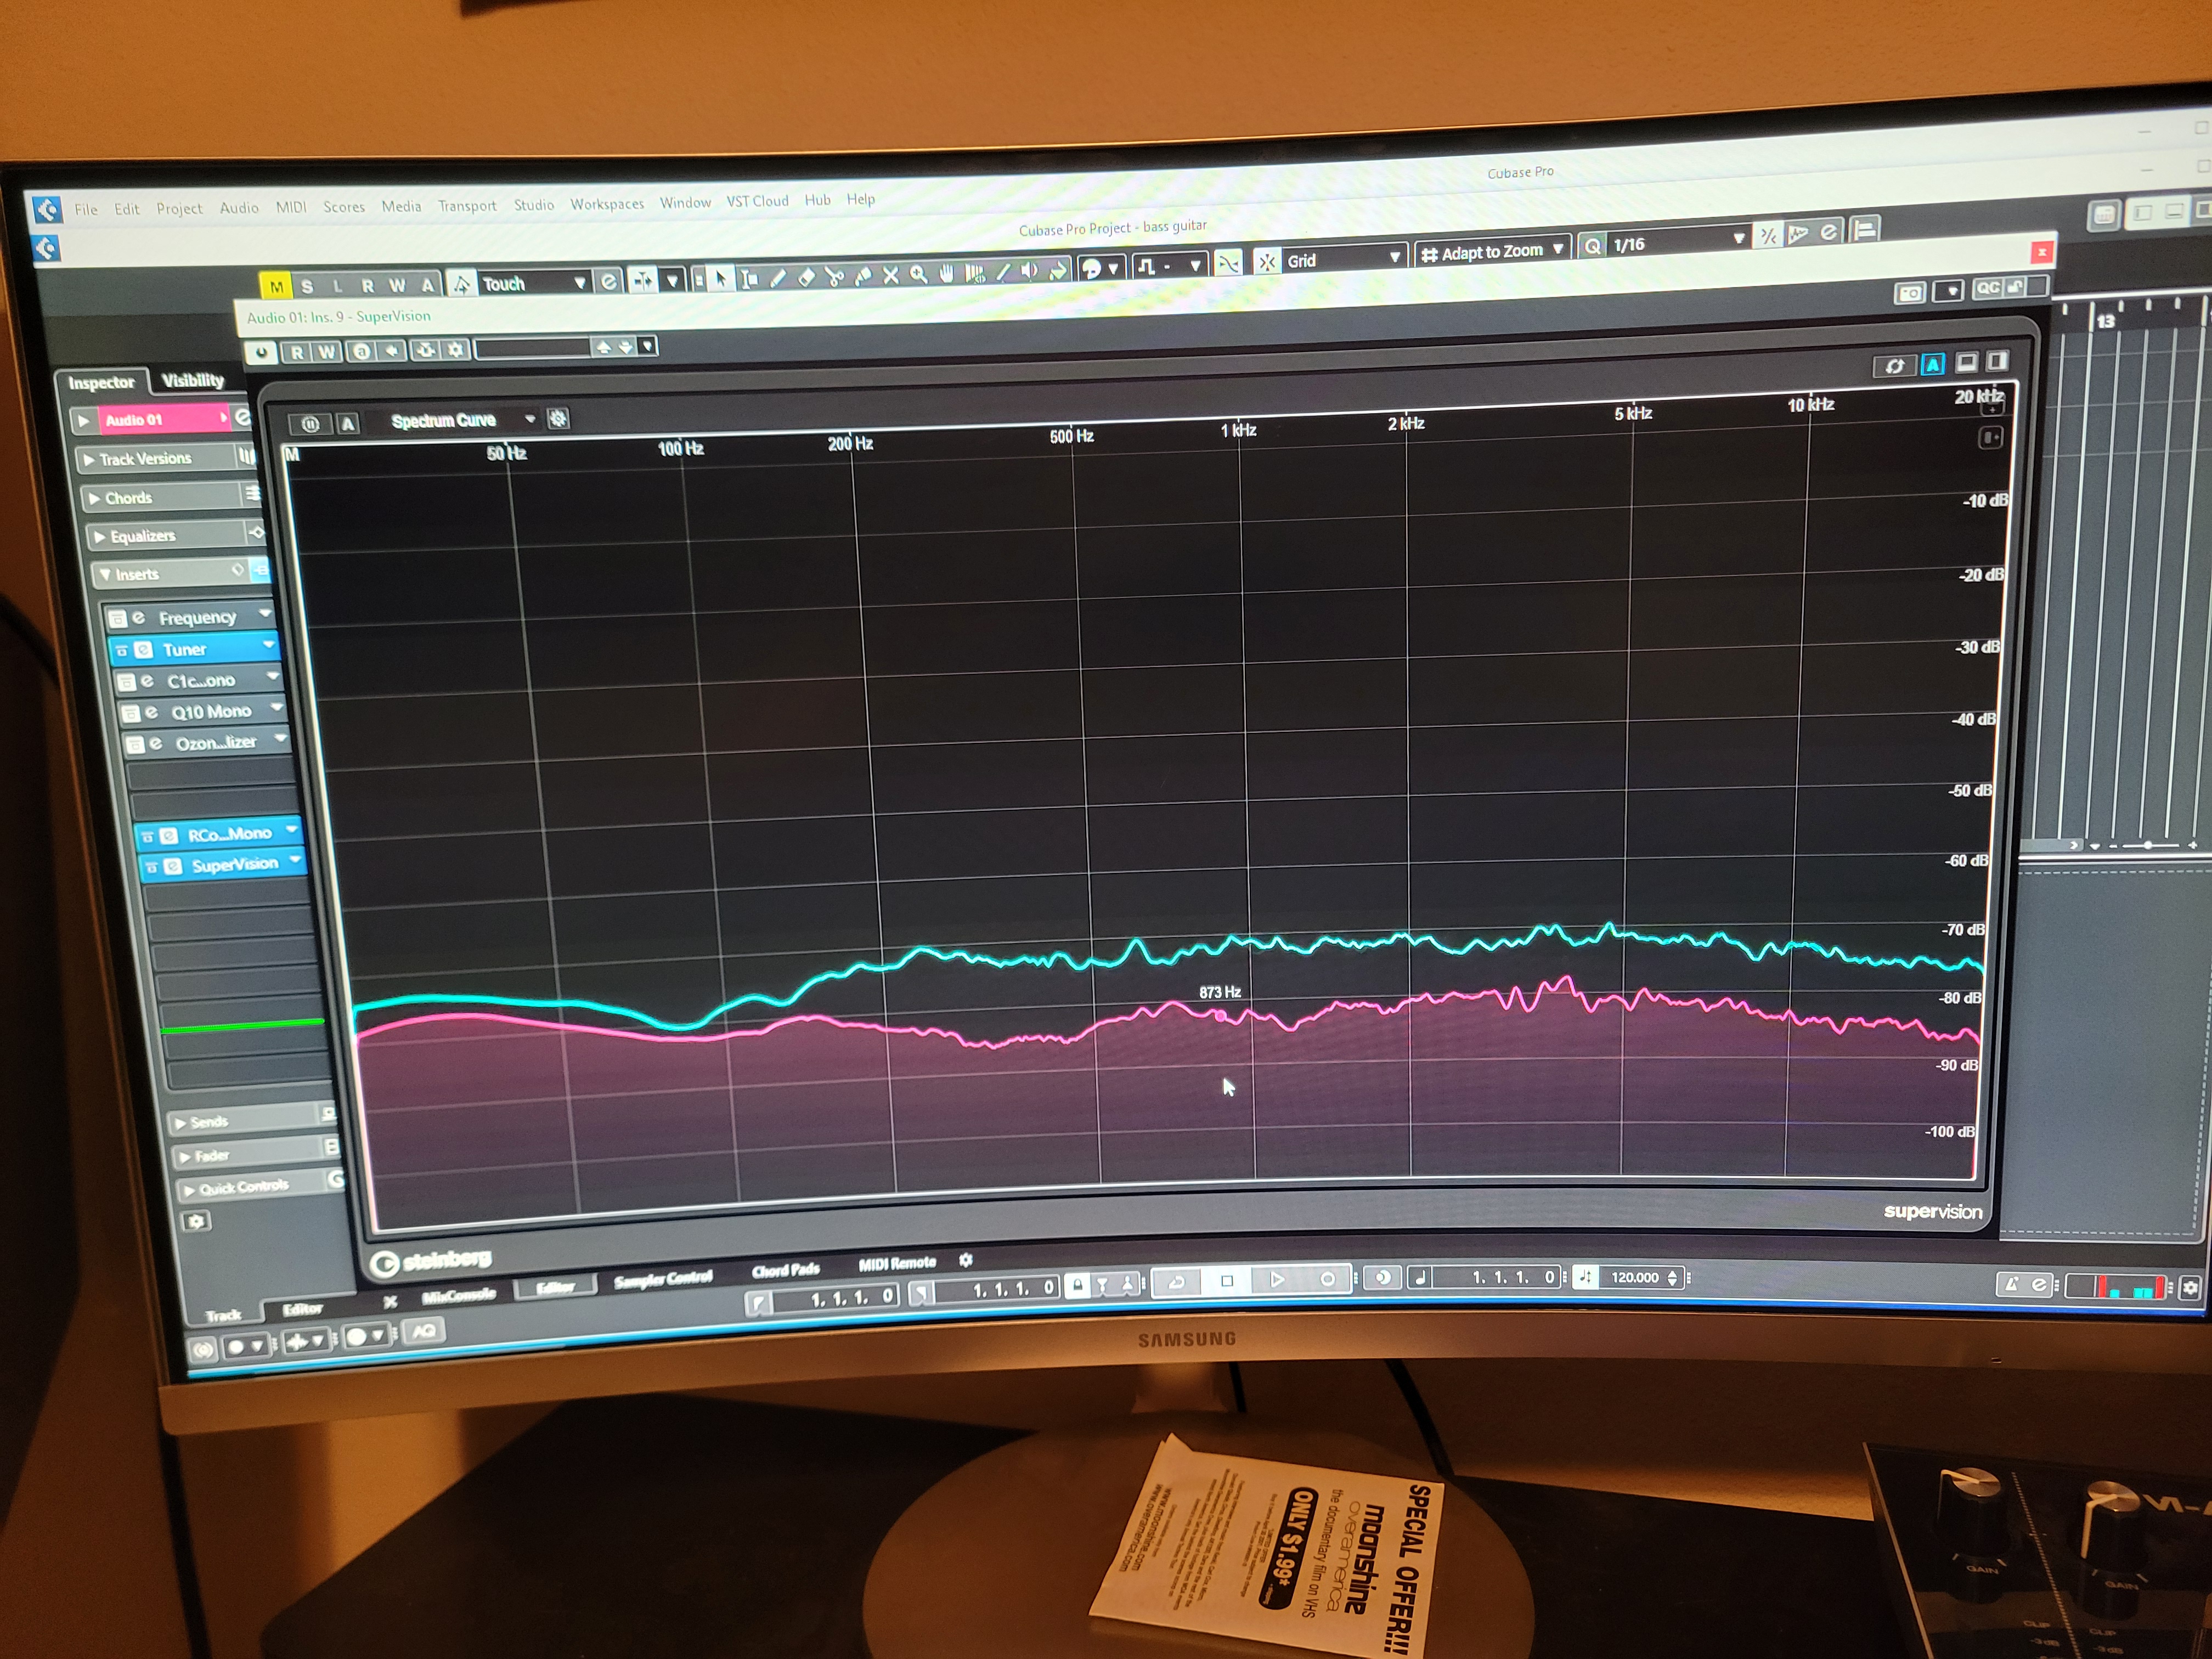This screenshot has width=2212, height=1659.
Task: Click the Stop transport button
Action: tap(1227, 1280)
